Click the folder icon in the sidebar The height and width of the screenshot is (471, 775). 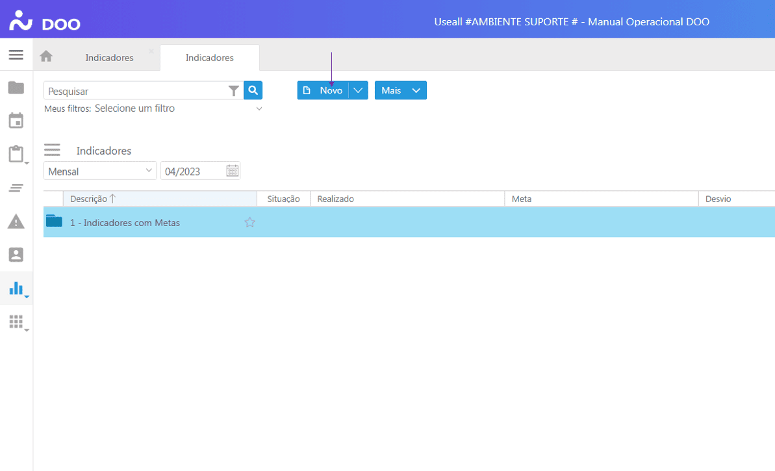point(16,88)
